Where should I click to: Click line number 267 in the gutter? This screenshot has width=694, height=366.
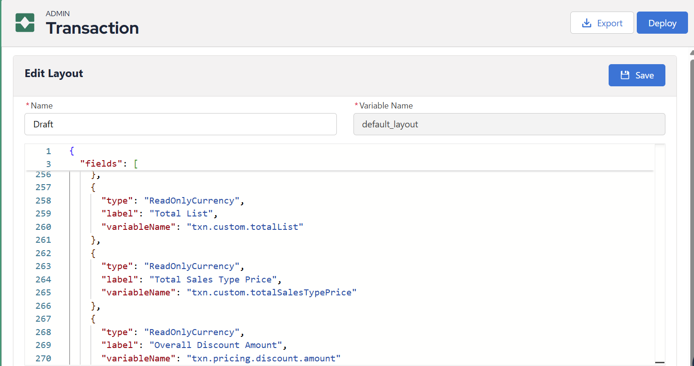point(43,319)
